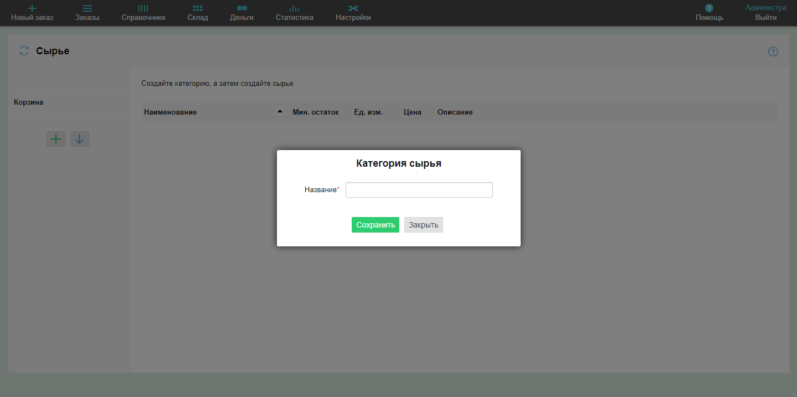The width and height of the screenshot is (797, 397).
Task: Click the Категория сырья dialog title
Action: tap(399, 163)
